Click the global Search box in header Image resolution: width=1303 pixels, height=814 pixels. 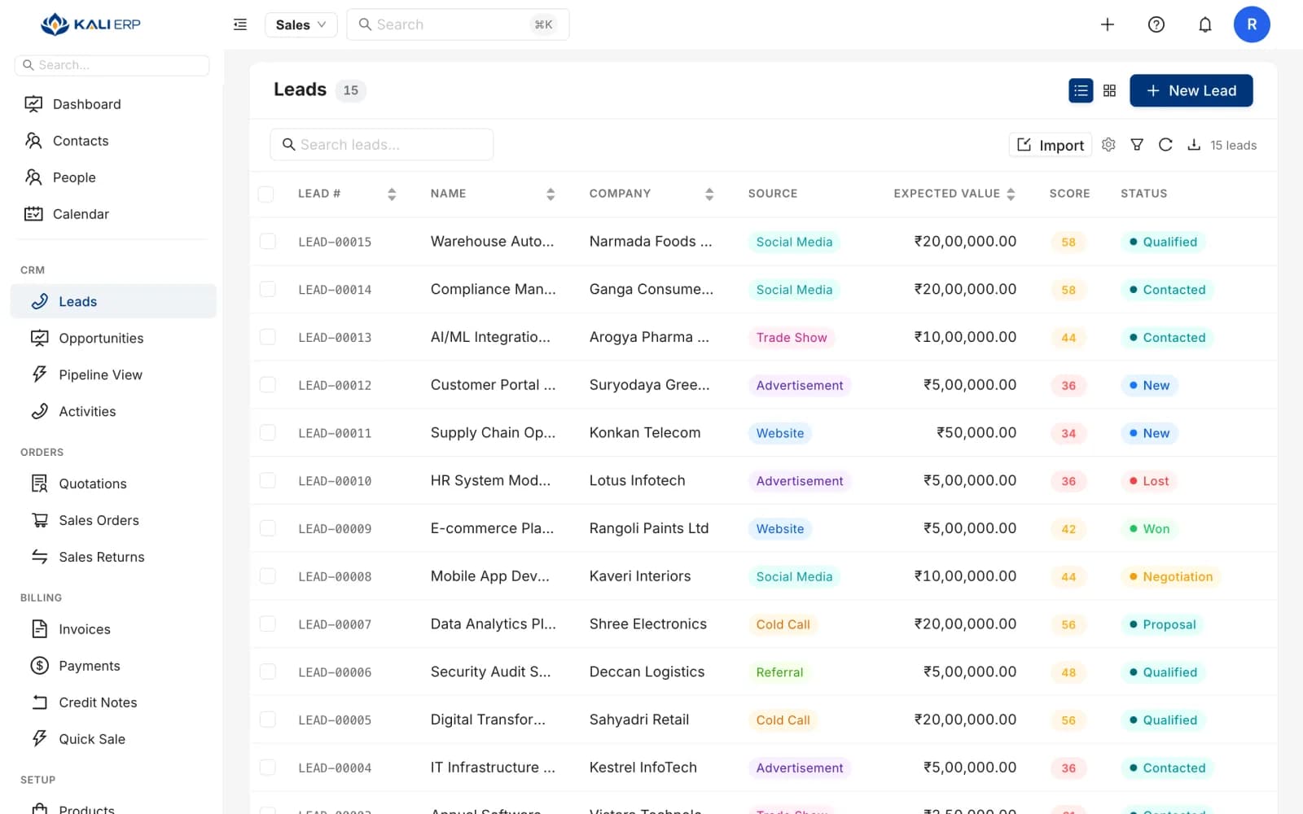click(458, 24)
